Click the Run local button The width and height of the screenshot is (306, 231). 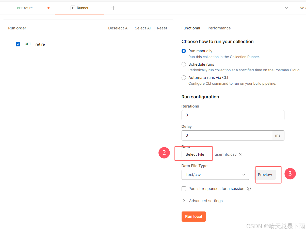click(194, 216)
